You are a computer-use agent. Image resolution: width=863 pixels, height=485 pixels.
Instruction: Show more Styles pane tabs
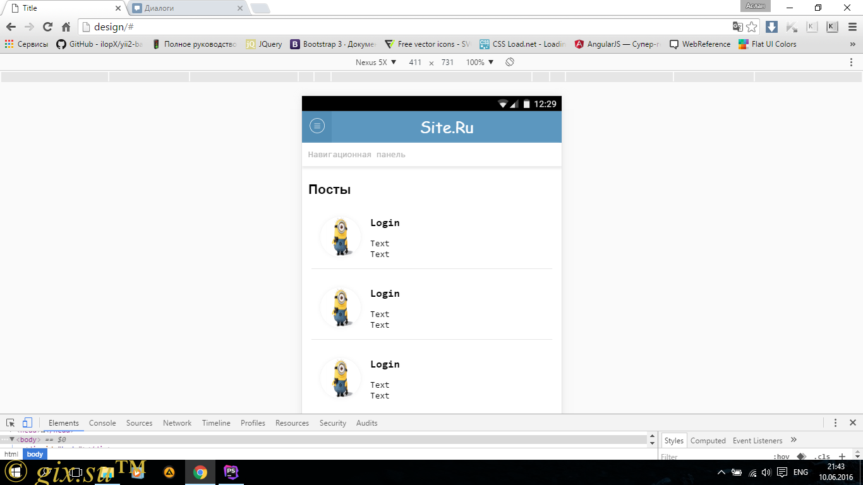tap(794, 440)
